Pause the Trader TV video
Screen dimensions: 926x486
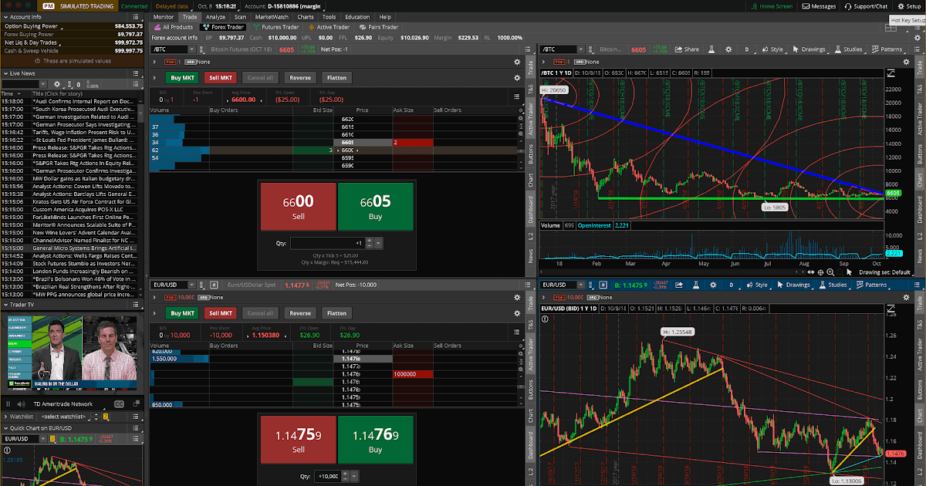pos(8,403)
